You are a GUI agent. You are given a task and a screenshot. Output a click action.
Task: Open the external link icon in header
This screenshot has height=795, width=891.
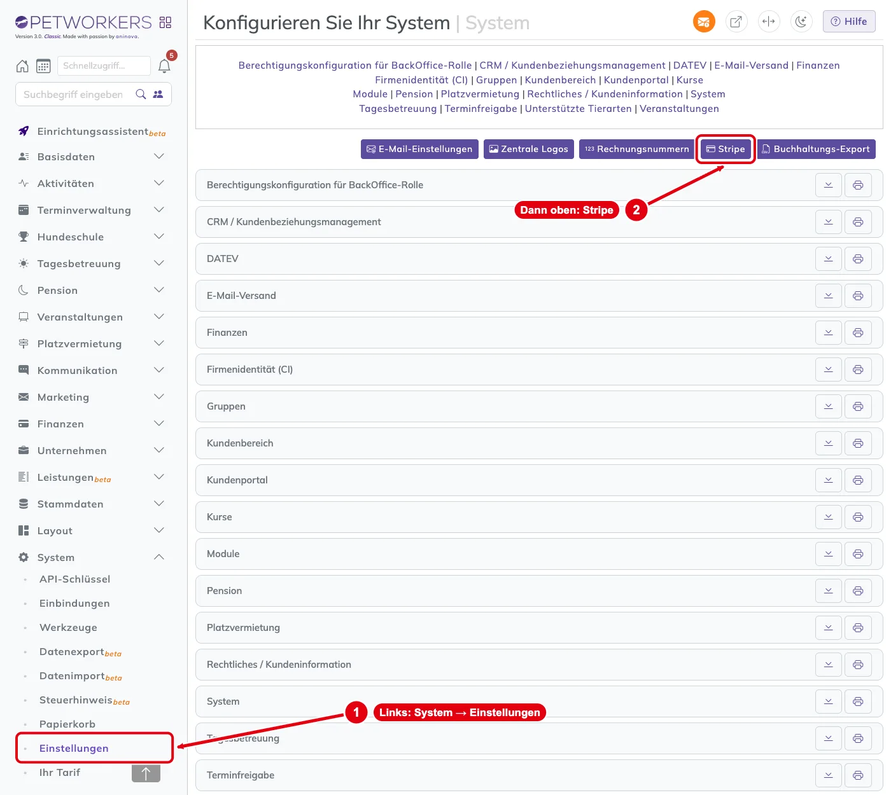tap(736, 22)
